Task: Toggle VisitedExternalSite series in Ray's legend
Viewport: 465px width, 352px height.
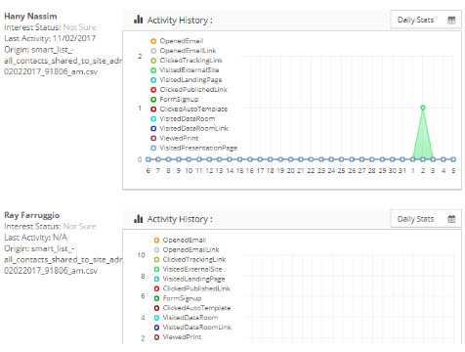Action: [188, 269]
